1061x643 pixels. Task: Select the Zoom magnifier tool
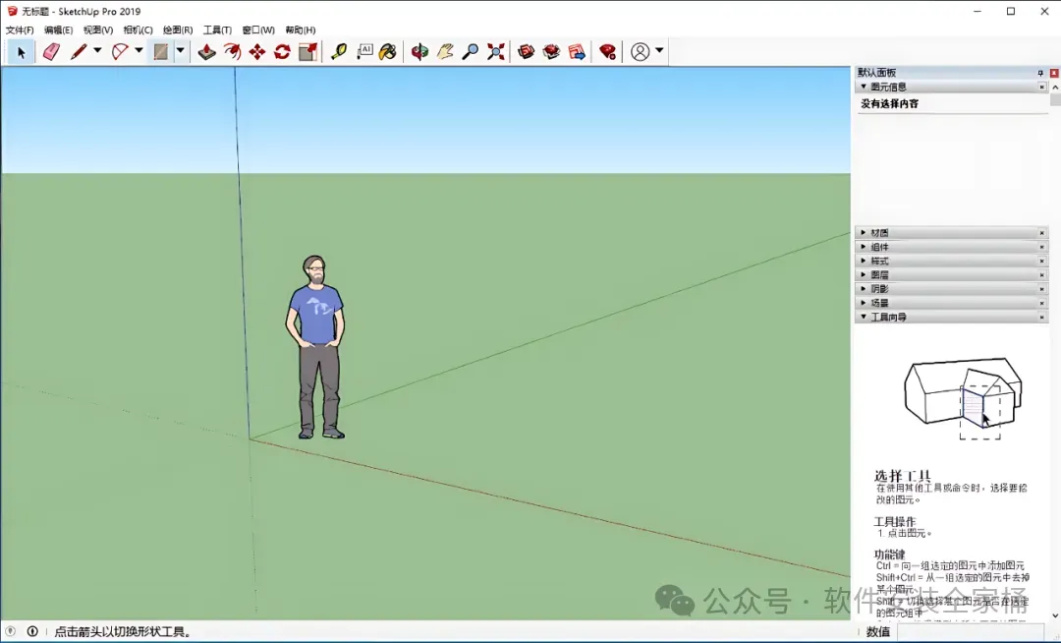471,52
